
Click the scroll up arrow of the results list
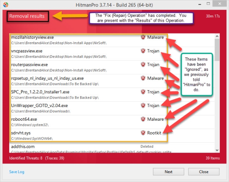[x=217, y=36]
